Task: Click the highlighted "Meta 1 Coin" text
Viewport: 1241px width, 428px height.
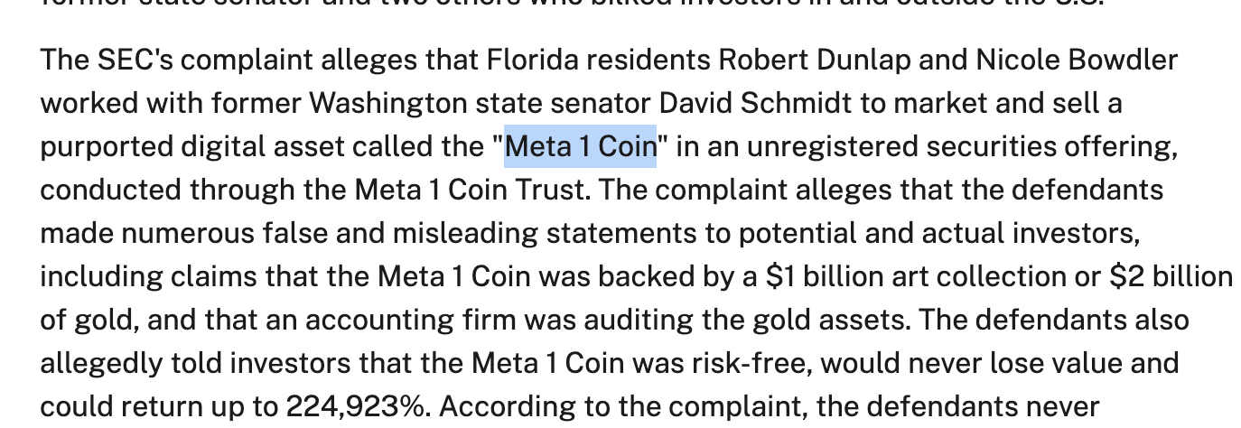Action: [x=580, y=146]
